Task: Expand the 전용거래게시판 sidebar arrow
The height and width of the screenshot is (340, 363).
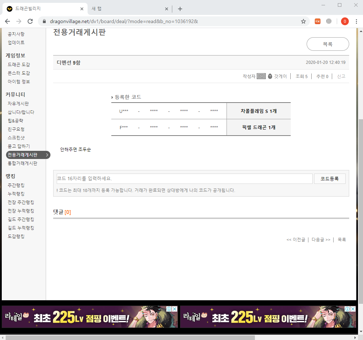Action: coord(47,155)
